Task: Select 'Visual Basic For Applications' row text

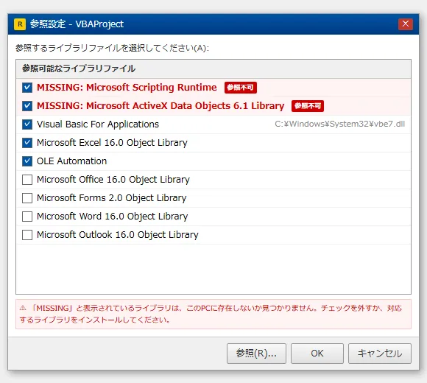Action: click(98, 124)
